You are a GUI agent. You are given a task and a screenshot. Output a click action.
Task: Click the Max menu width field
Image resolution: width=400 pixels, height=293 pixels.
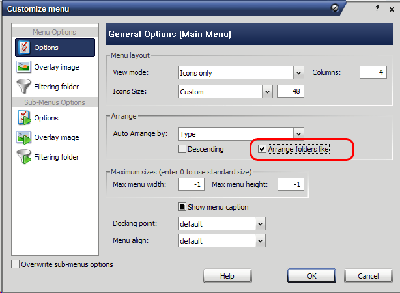tap(191, 184)
